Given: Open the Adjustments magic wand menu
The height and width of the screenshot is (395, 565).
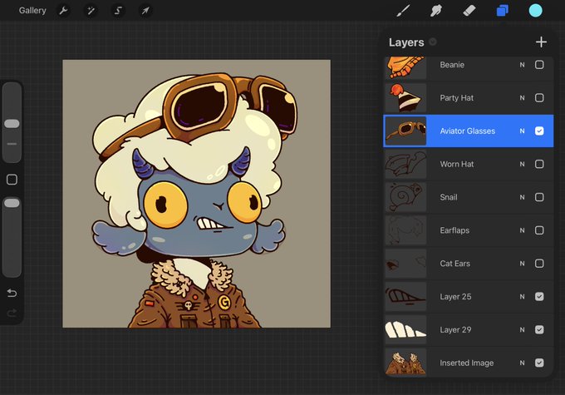Looking at the screenshot, I should coord(91,11).
